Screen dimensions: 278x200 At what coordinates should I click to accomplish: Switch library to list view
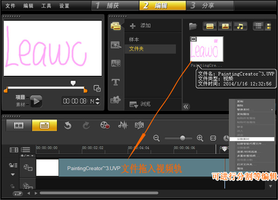(x=259, y=26)
